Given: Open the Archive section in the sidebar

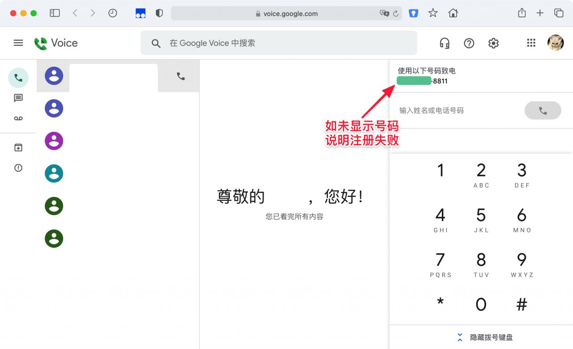Looking at the screenshot, I should click(18, 148).
